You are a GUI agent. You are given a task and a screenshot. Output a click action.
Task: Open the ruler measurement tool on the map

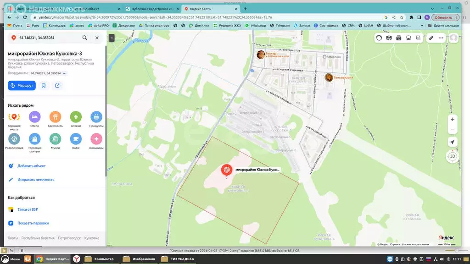point(431,38)
